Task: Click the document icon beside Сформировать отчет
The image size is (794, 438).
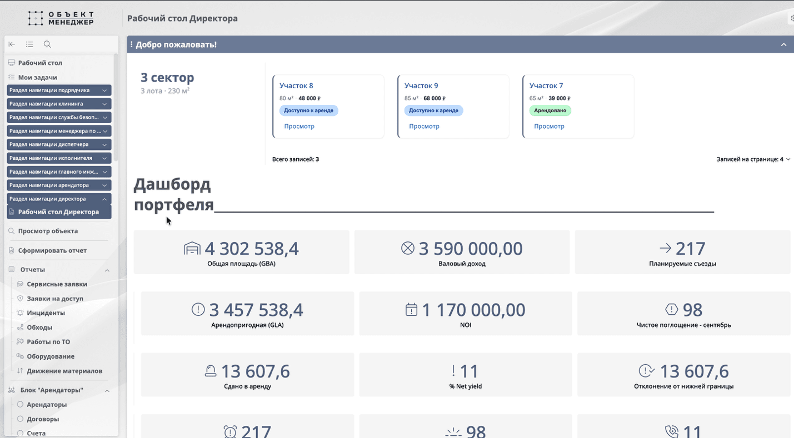Action: [11, 250]
